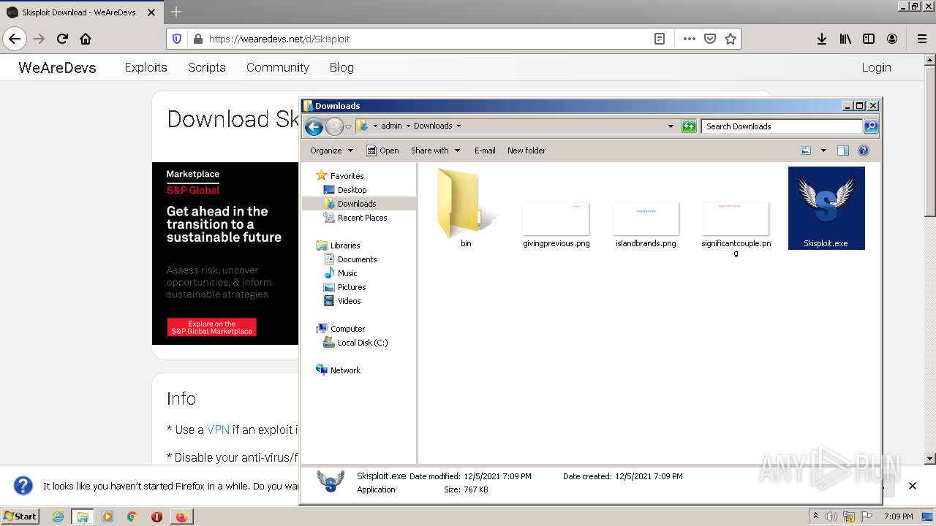Screen dimensions: 936x526
Task: Show hidden tray icons arrow
Action: click(x=815, y=517)
